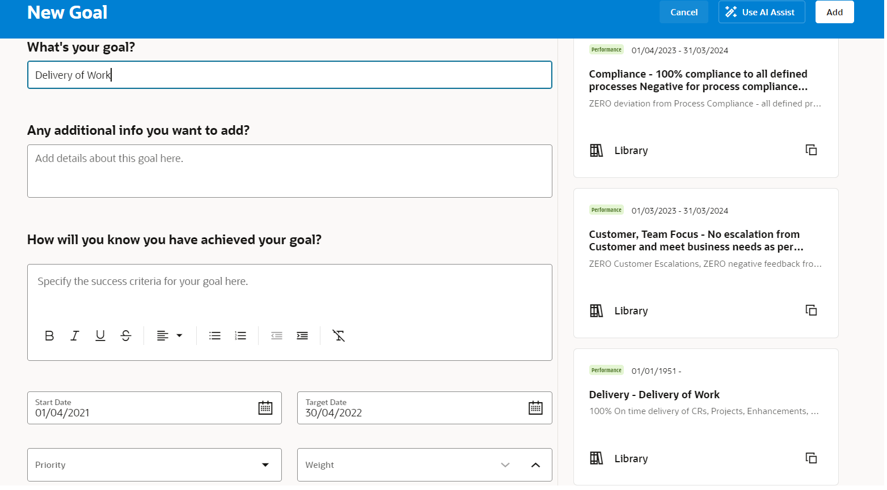Insert a numbered list
The height and width of the screenshot is (490, 887).
click(x=240, y=335)
